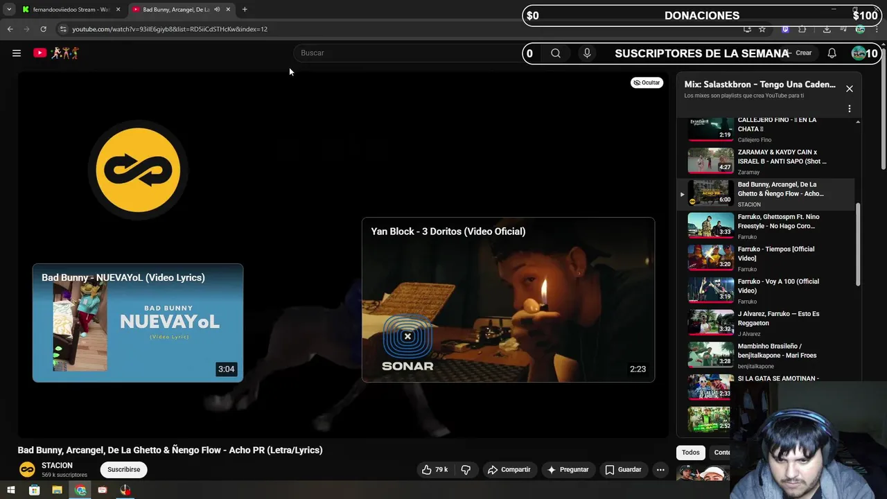Image resolution: width=887 pixels, height=499 pixels.
Task: Like the video (79 k)
Action: [x=435, y=470]
